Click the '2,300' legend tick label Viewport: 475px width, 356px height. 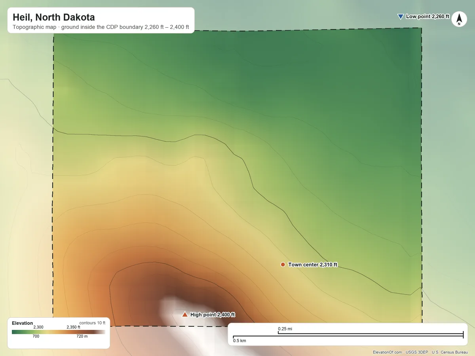[38, 327]
